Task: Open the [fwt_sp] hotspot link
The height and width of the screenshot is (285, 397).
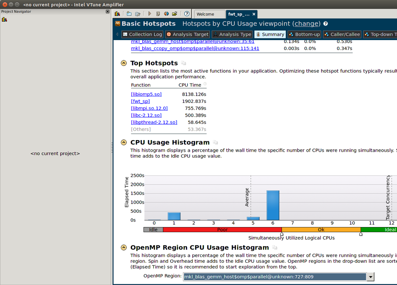Action: pyautogui.click(x=140, y=101)
